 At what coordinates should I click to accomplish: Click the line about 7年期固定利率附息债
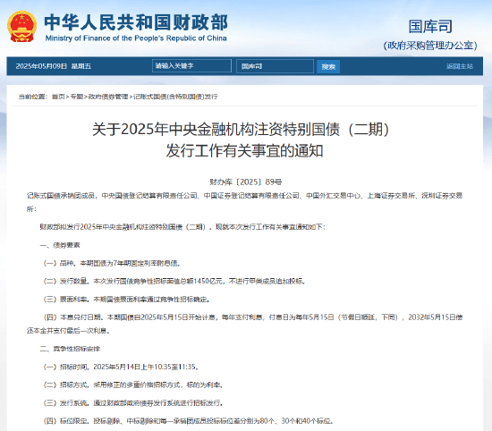click(x=112, y=263)
